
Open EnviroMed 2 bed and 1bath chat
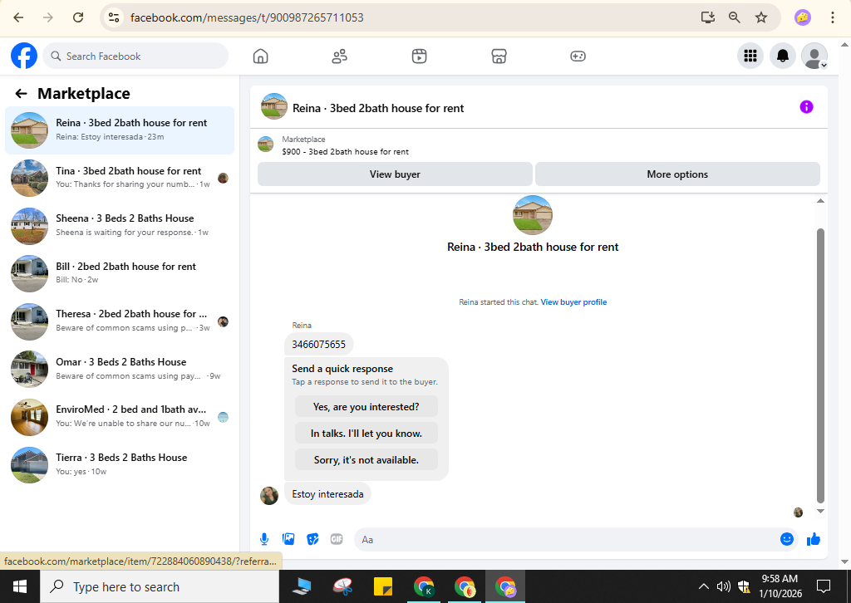[x=120, y=416]
